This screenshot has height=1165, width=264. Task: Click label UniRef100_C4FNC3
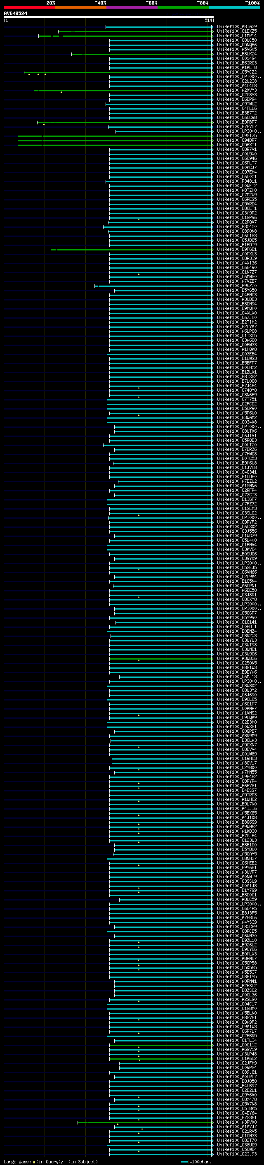click(237, 295)
